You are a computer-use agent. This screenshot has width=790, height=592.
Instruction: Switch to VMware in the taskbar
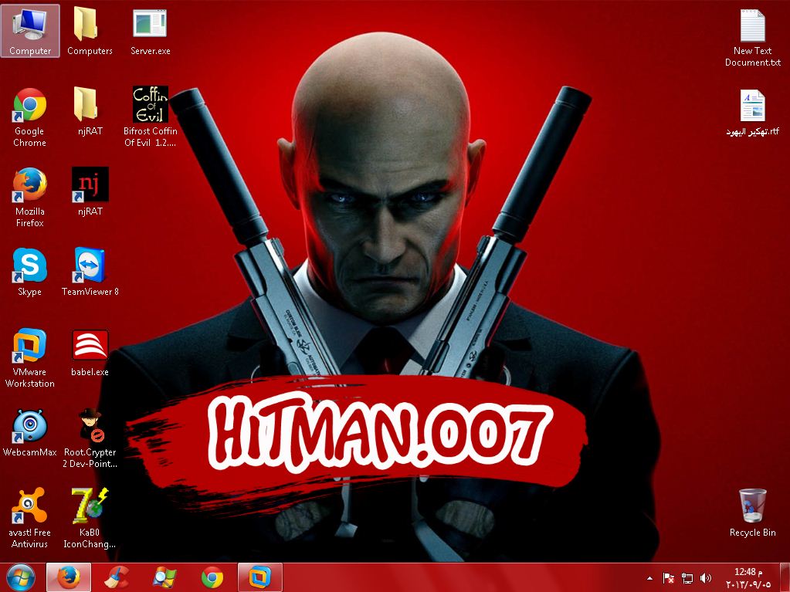click(x=260, y=577)
